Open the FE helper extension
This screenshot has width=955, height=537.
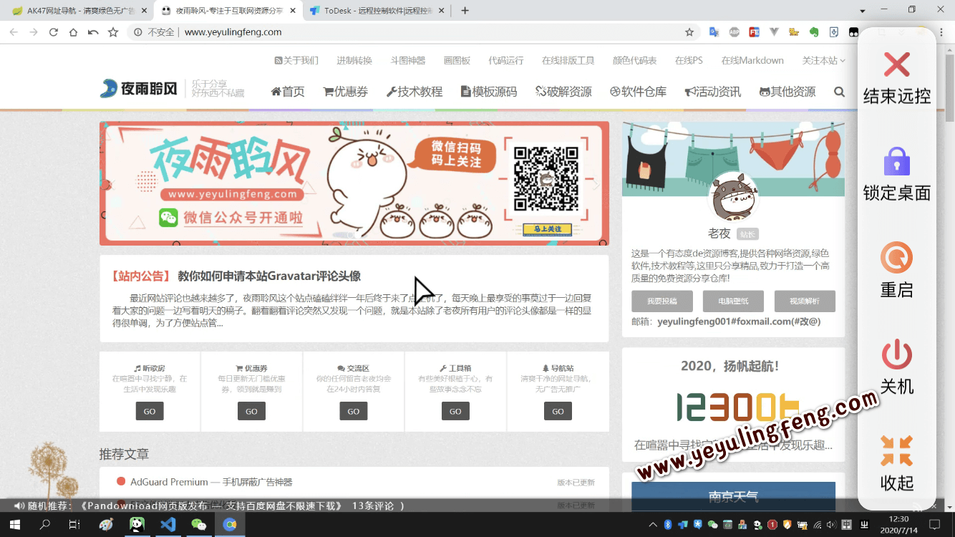[754, 32]
